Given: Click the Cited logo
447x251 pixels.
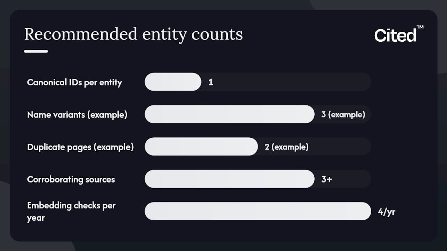Looking at the screenshot, I should point(399,34).
